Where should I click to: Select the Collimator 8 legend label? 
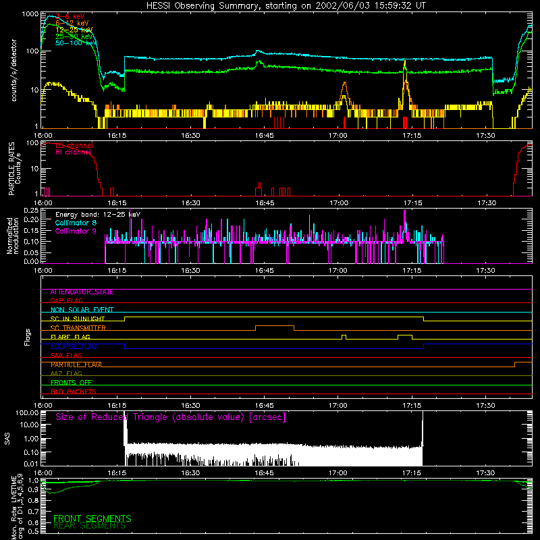(76, 223)
